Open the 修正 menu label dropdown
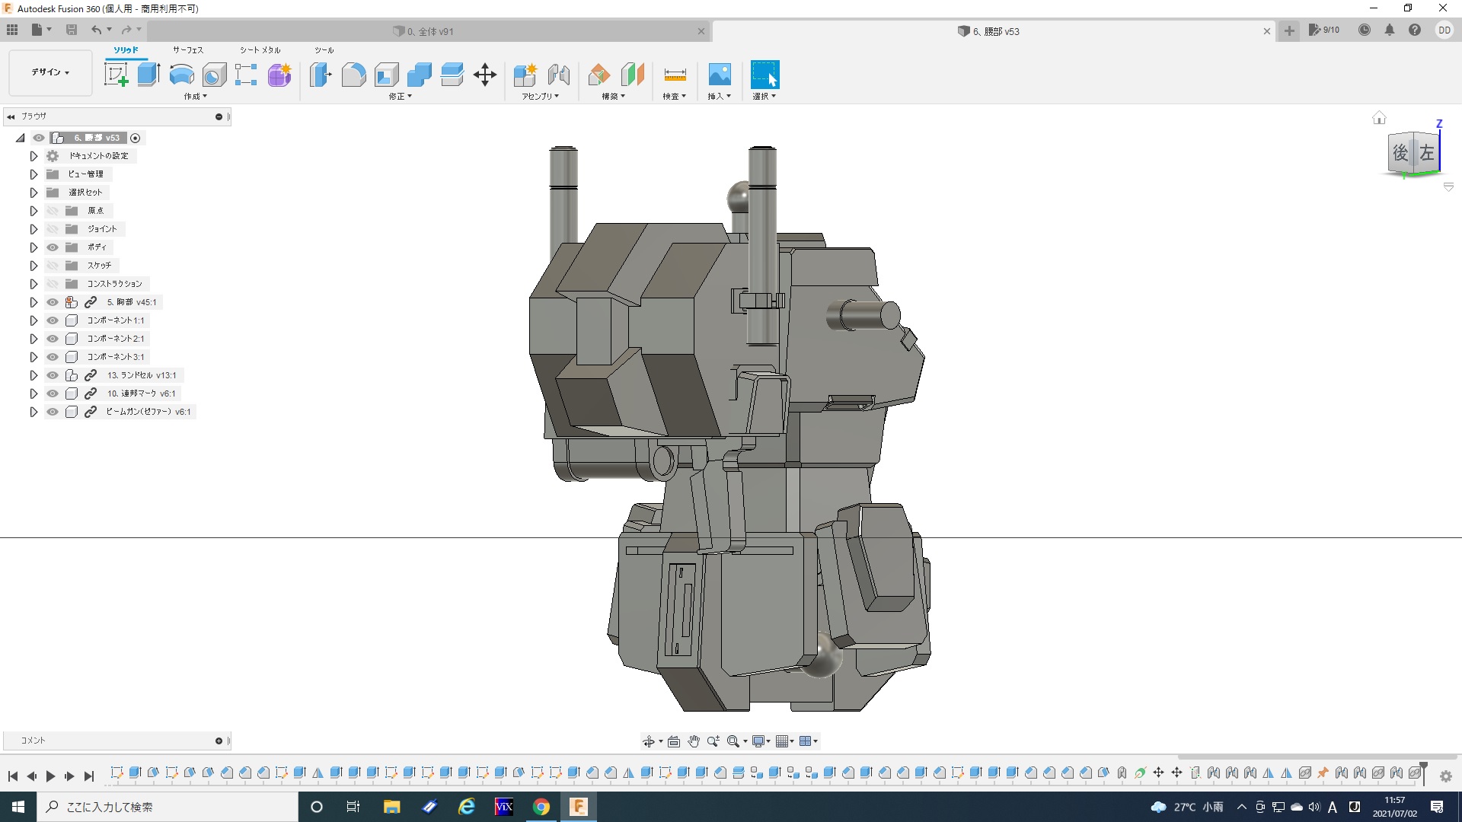The image size is (1462, 822). point(400,97)
